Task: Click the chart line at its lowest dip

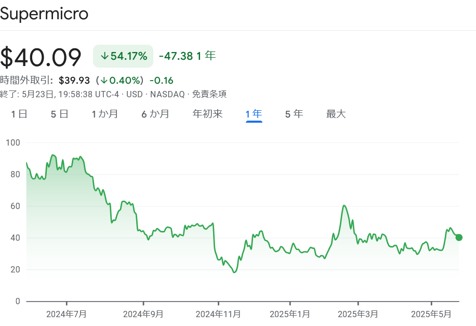Action: (235, 271)
